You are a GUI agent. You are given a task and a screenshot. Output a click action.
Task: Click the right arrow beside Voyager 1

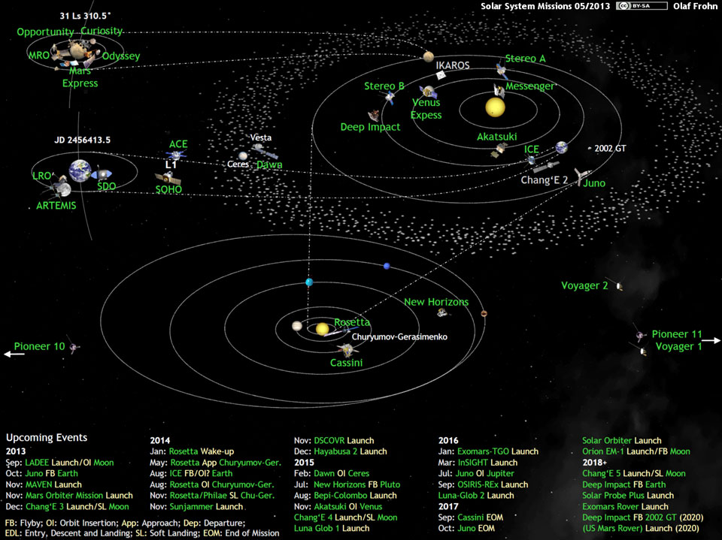pos(712,339)
